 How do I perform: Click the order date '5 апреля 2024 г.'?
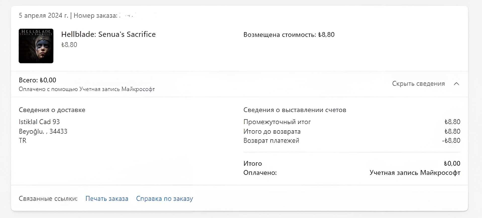pyautogui.click(x=43, y=16)
